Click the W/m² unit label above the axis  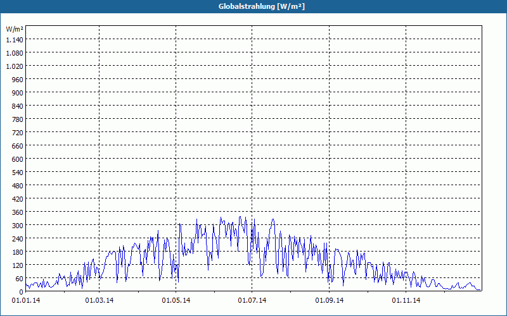(15, 29)
